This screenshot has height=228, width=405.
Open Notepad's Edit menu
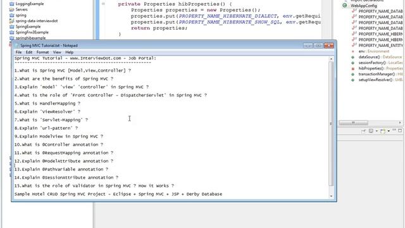pos(29,52)
